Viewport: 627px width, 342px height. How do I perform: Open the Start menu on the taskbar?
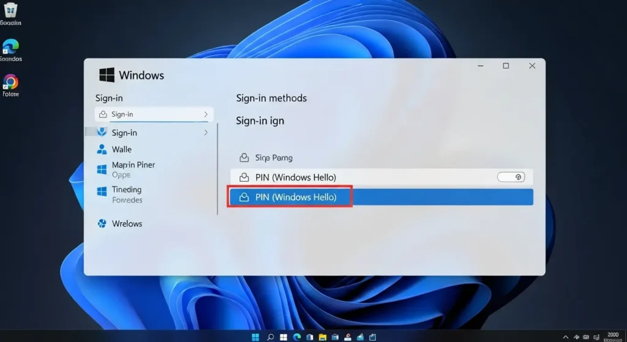pyautogui.click(x=255, y=337)
